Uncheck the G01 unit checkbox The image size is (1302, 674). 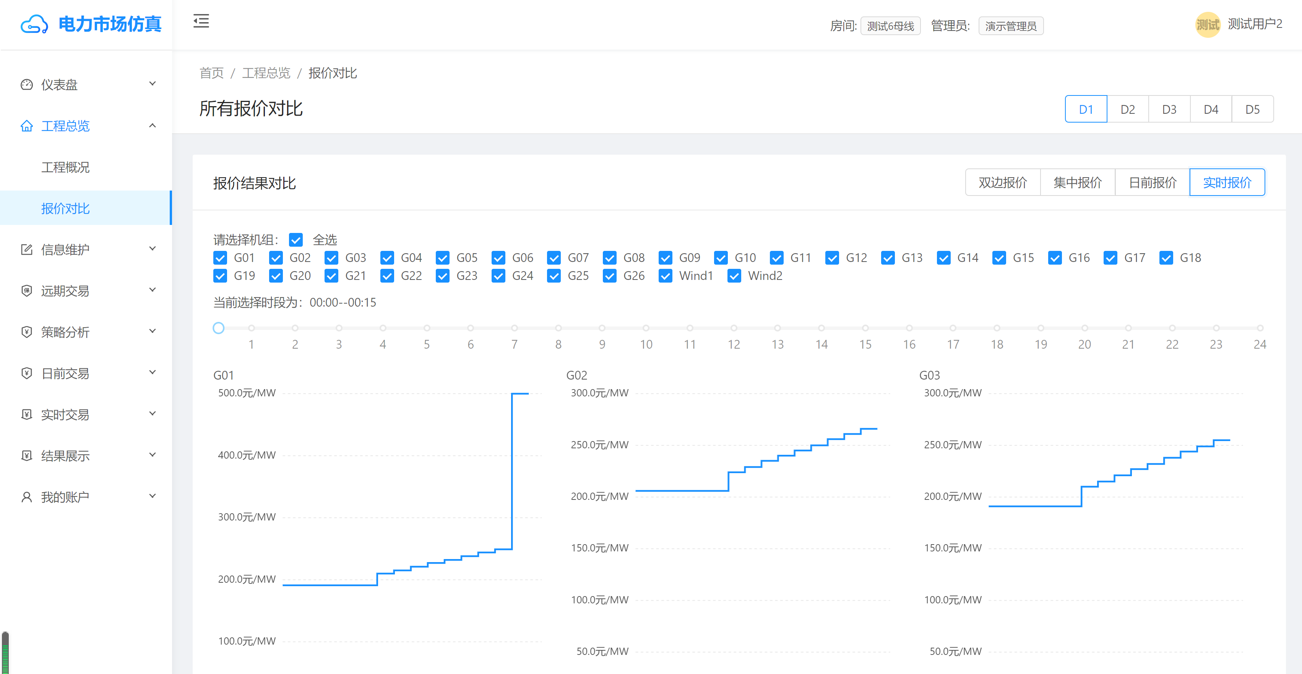point(220,258)
